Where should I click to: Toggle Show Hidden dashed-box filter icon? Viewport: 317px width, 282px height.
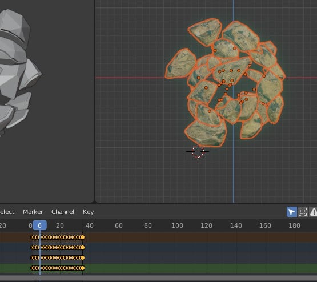(303, 212)
